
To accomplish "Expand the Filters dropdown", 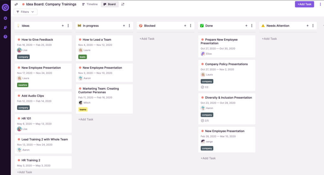I will point(25,12).
